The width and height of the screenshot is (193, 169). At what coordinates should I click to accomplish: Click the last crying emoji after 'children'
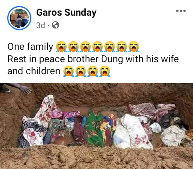[x=105, y=71]
